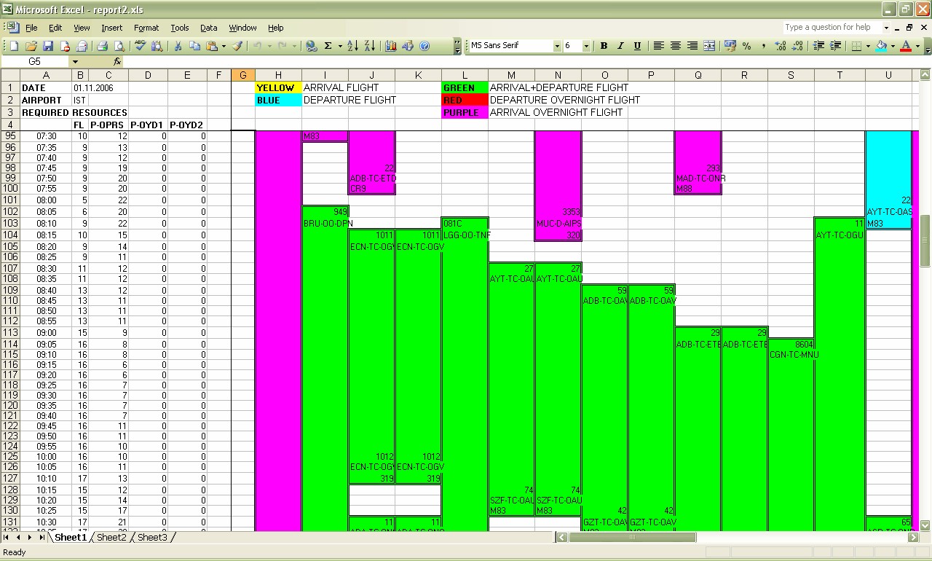The width and height of the screenshot is (932, 561).
Task: Open the AutoSum functions dropdown arrow
Action: click(340, 46)
